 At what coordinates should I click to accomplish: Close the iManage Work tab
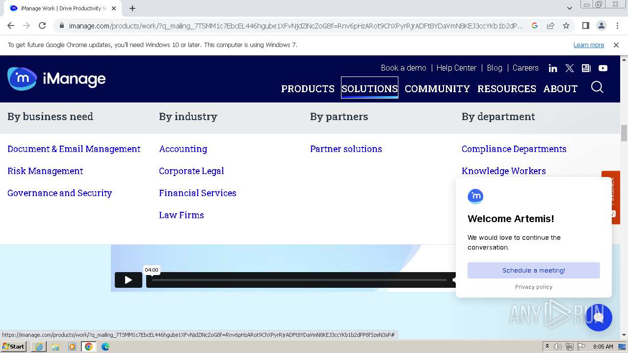pyautogui.click(x=114, y=8)
